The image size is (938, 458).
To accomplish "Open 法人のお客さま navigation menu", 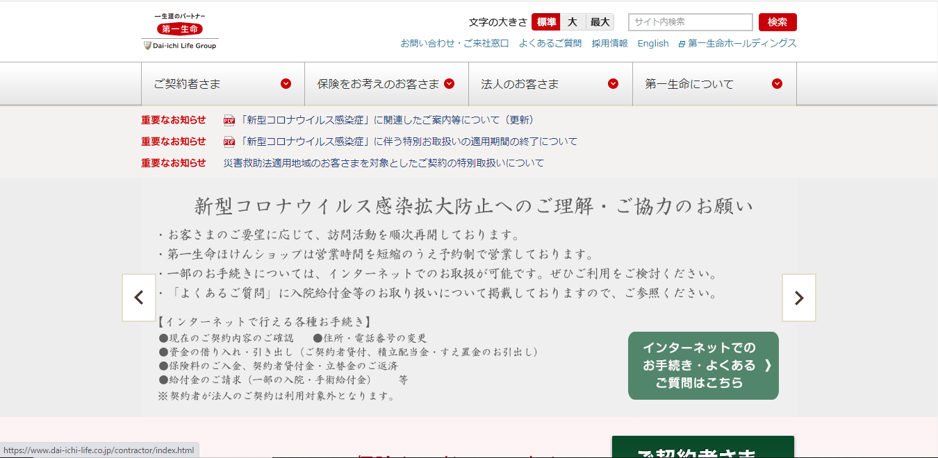I will [x=551, y=84].
